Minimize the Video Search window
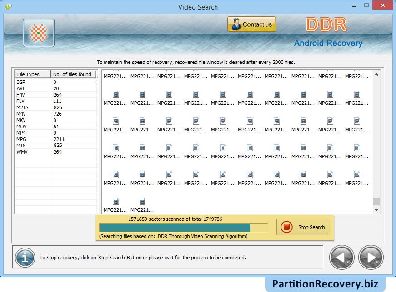Image resolution: width=396 pixels, height=292 pixels. pyautogui.click(x=354, y=5)
